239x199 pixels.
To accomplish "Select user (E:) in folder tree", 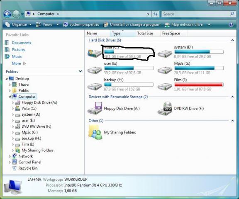I will pyautogui.click(x=28, y=120).
